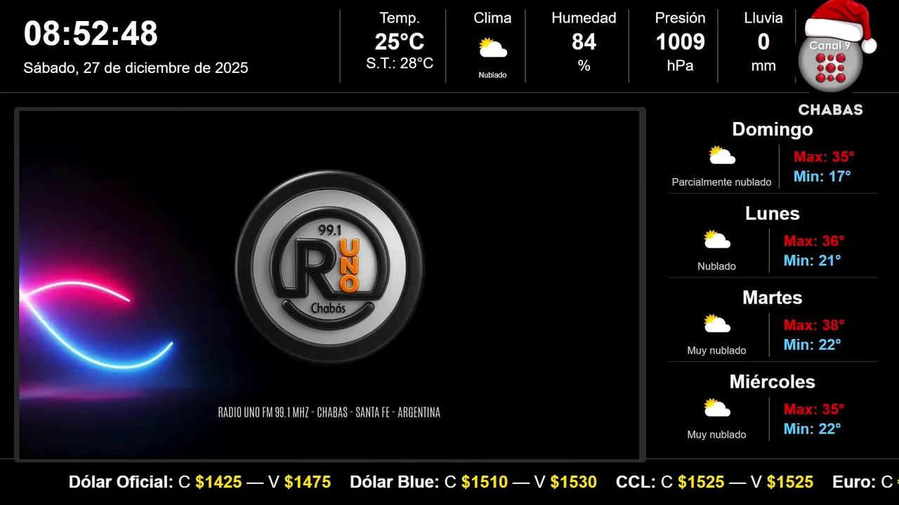Click the Radio Uno 99.1 circular logo

pos(329,267)
